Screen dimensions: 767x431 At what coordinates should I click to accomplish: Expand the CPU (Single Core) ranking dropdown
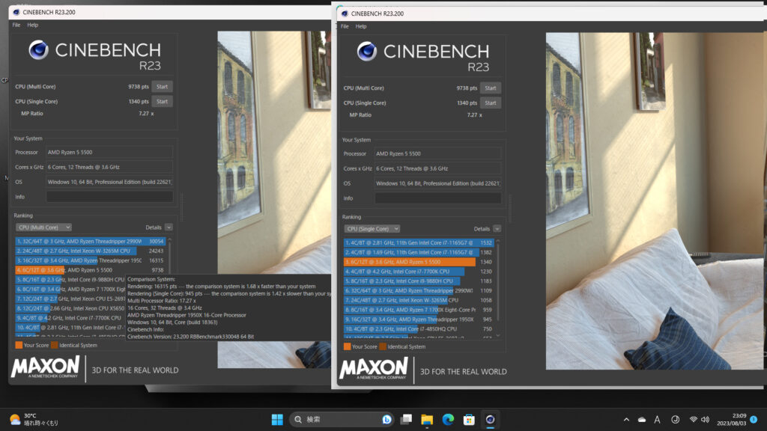pyautogui.click(x=372, y=228)
